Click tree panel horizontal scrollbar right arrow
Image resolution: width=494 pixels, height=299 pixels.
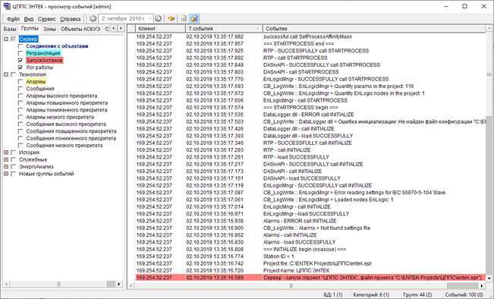[x=119, y=284]
